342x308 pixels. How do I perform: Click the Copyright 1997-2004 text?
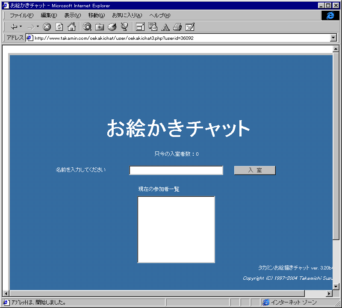(x=288, y=278)
